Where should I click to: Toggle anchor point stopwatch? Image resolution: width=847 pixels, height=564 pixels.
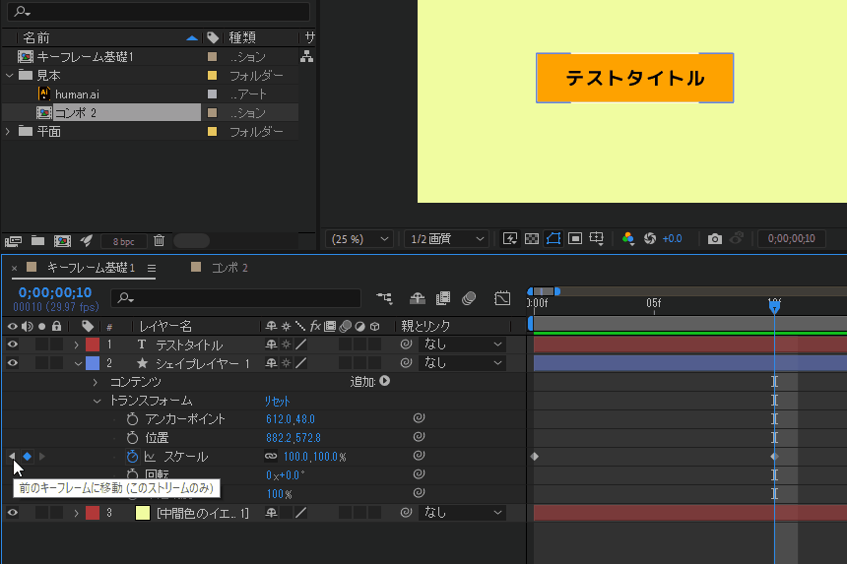(x=132, y=419)
